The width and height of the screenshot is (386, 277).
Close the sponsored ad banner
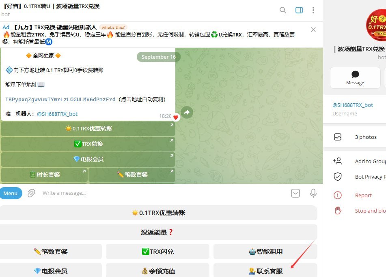coord(313,30)
